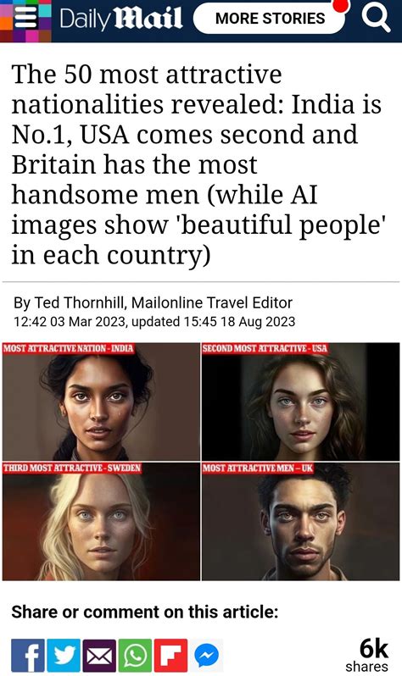Open the India most attractive nation image
402x676 pixels.
pyautogui.click(x=101, y=402)
